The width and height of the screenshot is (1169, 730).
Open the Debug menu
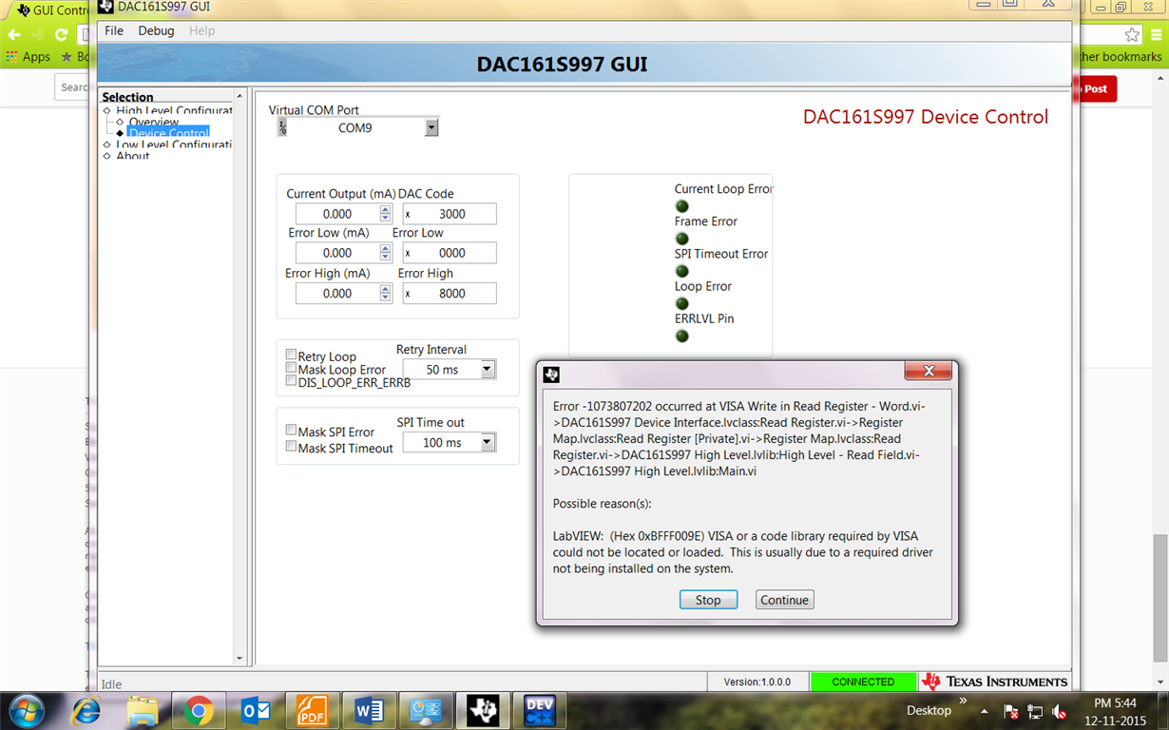click(156, 30)
